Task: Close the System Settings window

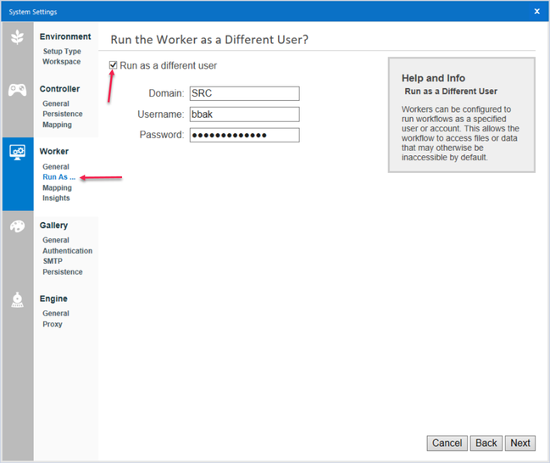Action: pos(536,11)
